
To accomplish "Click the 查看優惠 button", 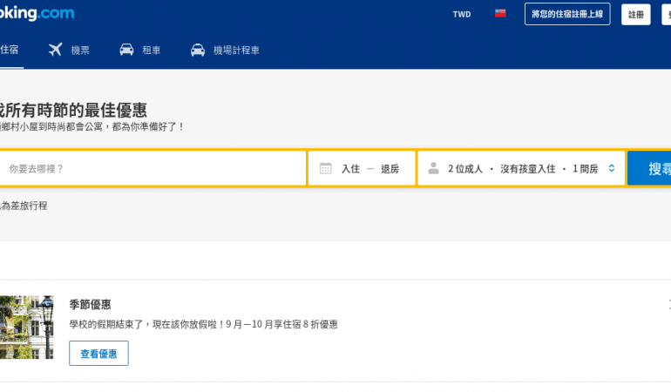I will coord(98,354).
